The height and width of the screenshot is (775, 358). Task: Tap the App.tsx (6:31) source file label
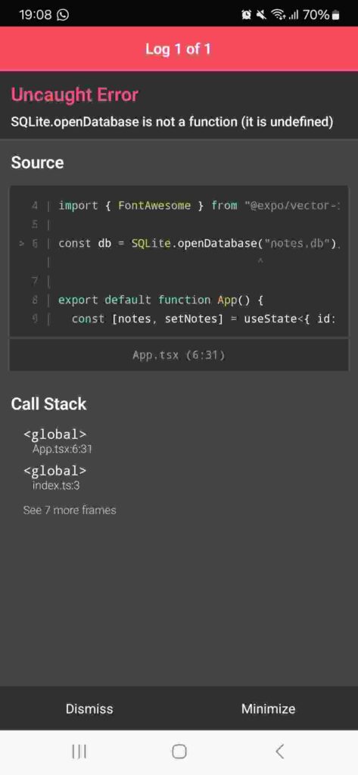pyautogui.click(x=179, y=355)
